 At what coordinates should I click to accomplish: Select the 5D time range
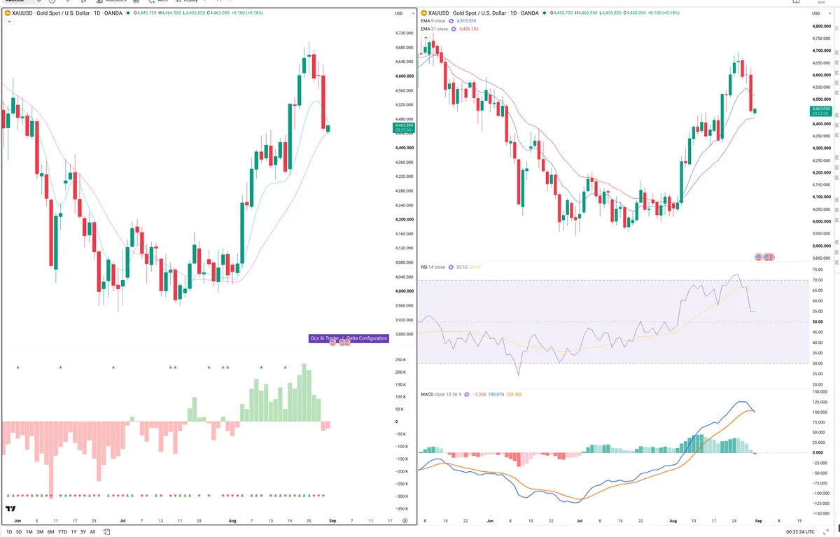click(19, 532)
